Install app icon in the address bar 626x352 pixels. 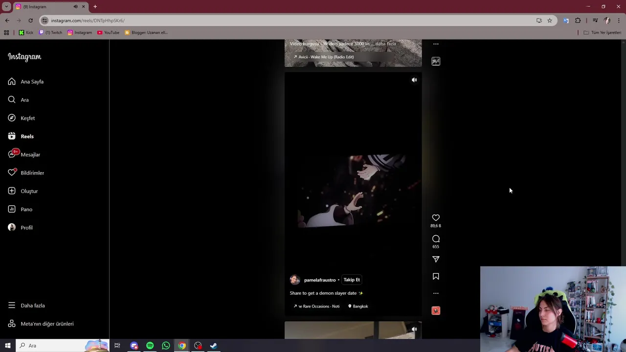(x=539, y=21)
